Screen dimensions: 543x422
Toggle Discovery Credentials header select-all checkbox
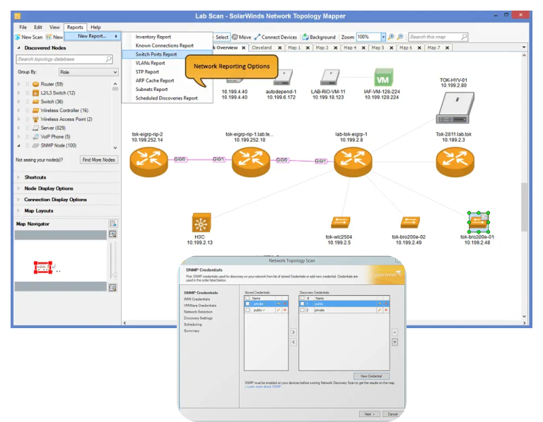tap(302, 298)
